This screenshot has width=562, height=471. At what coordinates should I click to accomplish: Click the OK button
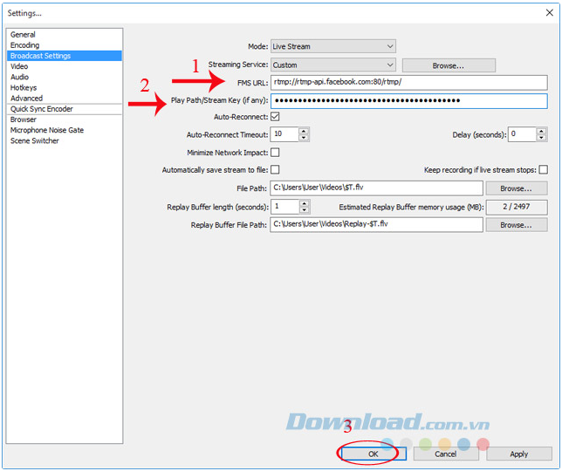(374, 454)
